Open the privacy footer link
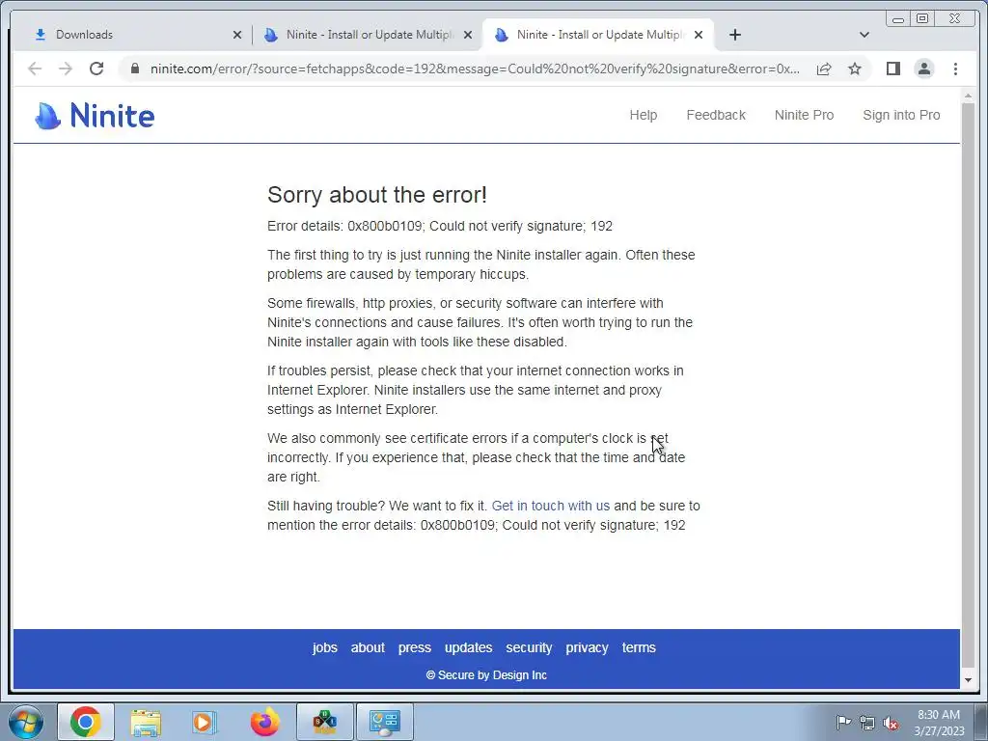The height and width of the screenshot is (741, 988). pos(587,647)
